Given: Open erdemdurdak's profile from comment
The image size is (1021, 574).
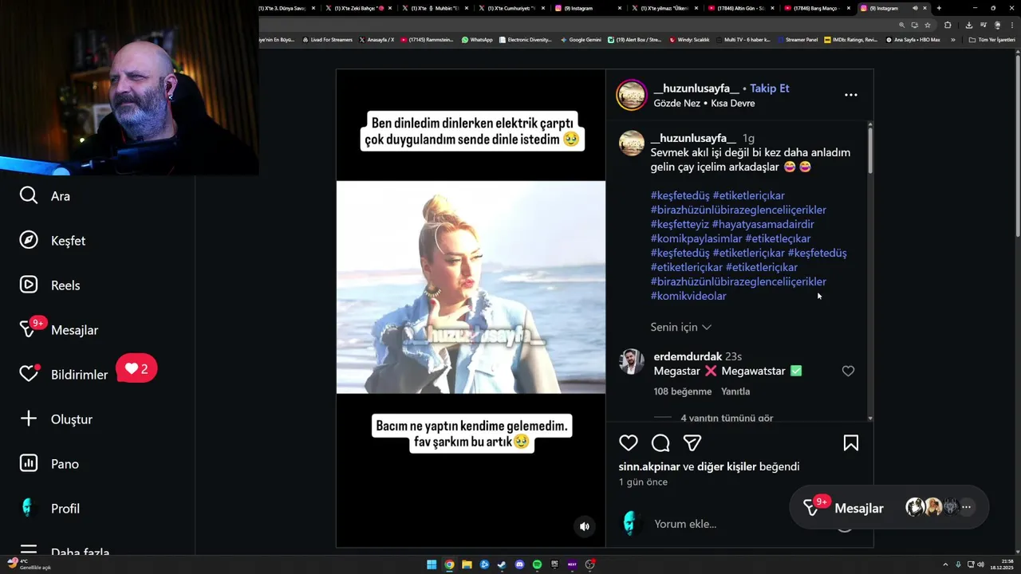Looking at the screenshot, I should pyautogui.click(x=688, y=356).
